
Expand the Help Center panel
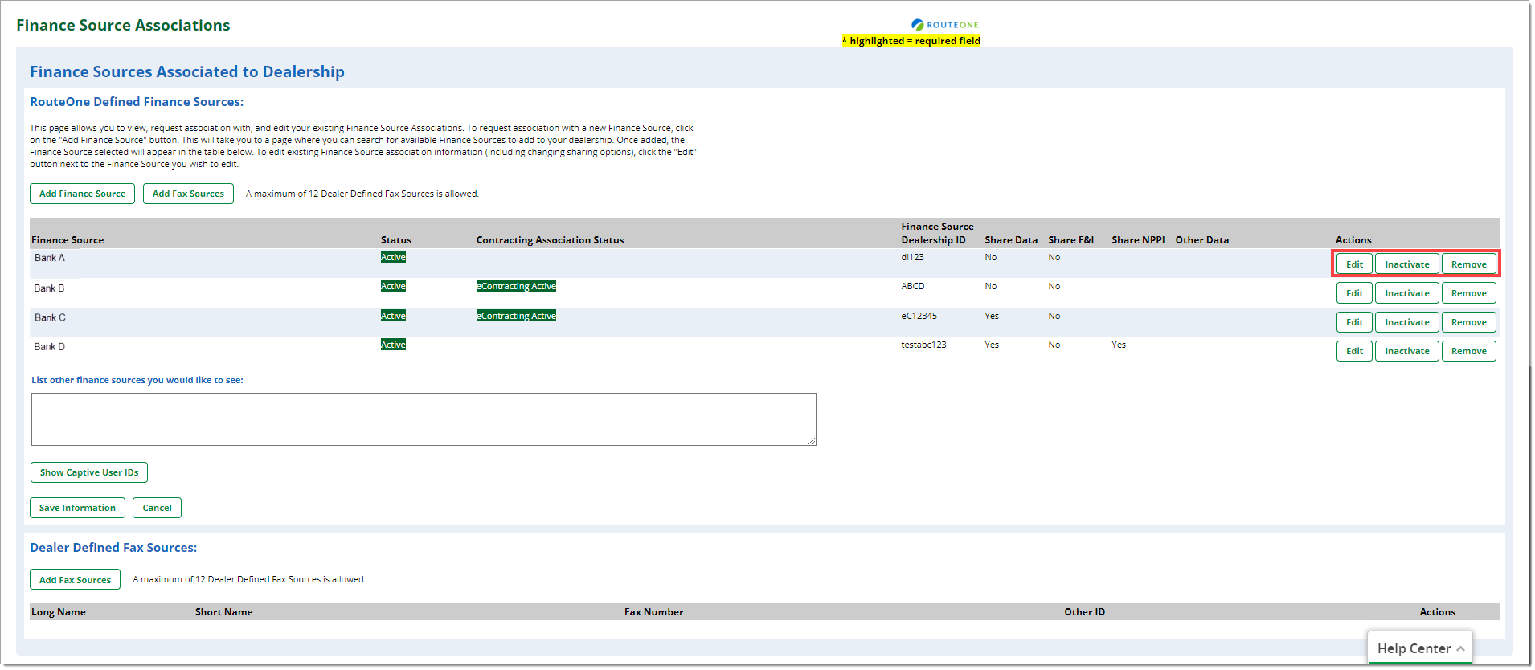[x=1420, y=648]
